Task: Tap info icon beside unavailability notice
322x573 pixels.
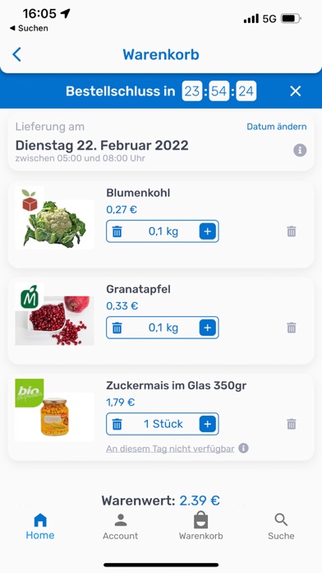Action: click(x=244, y=448)
